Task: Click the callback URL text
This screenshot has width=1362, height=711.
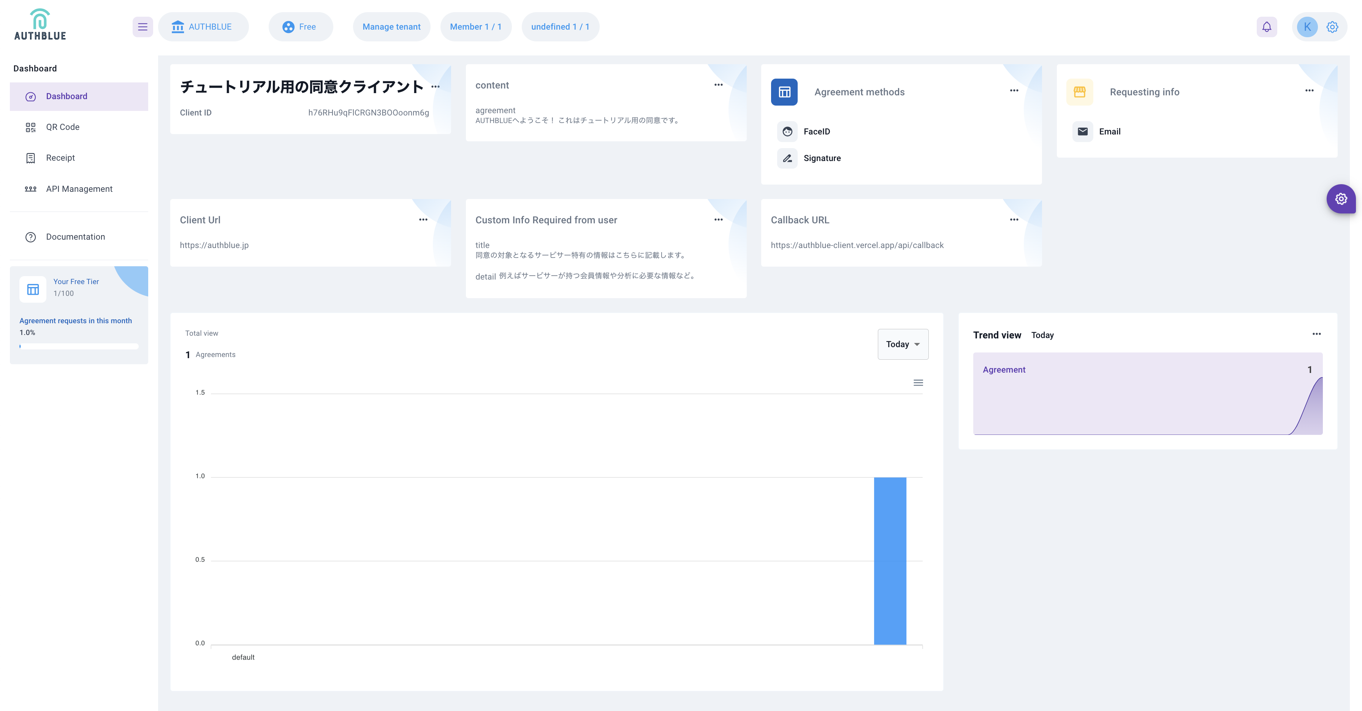Action: click(x=857, y=245)
